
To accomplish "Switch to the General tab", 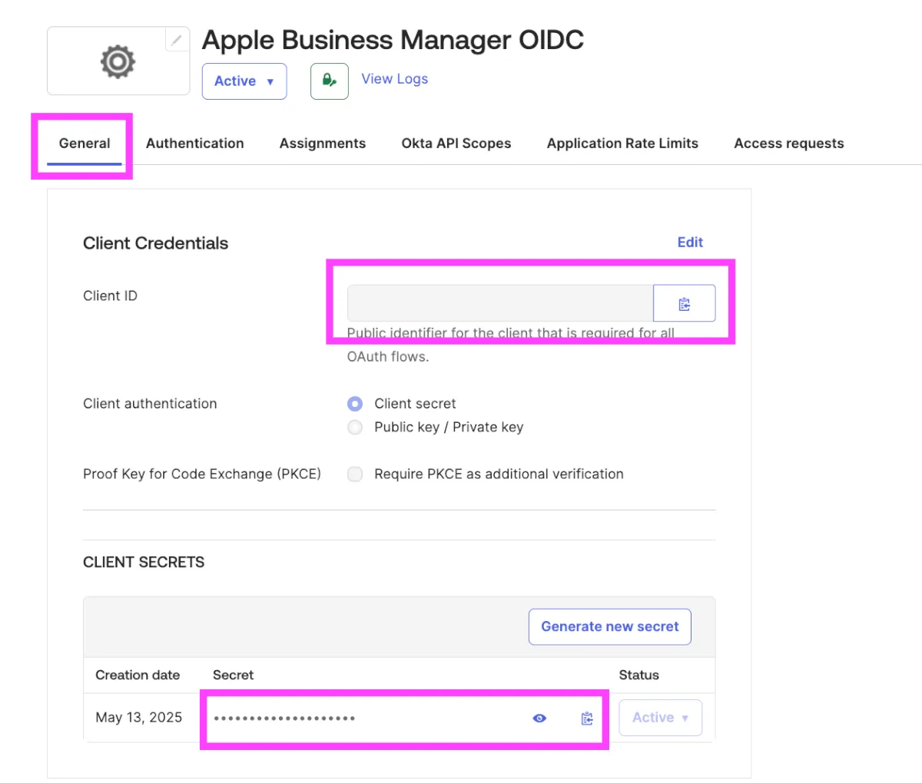I will pyautogui.click(x=85, y=144).
